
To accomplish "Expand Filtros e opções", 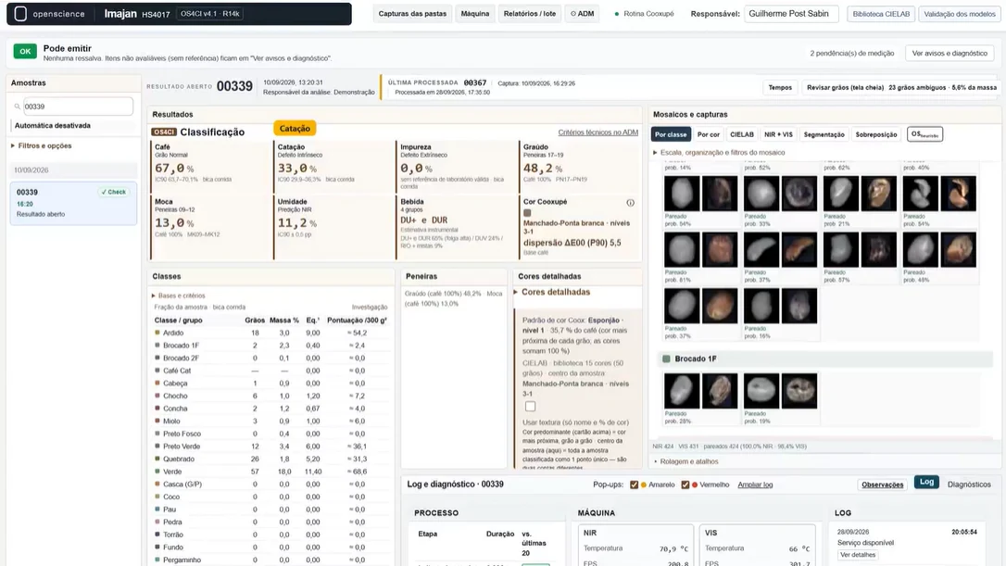I will point(41,145).
